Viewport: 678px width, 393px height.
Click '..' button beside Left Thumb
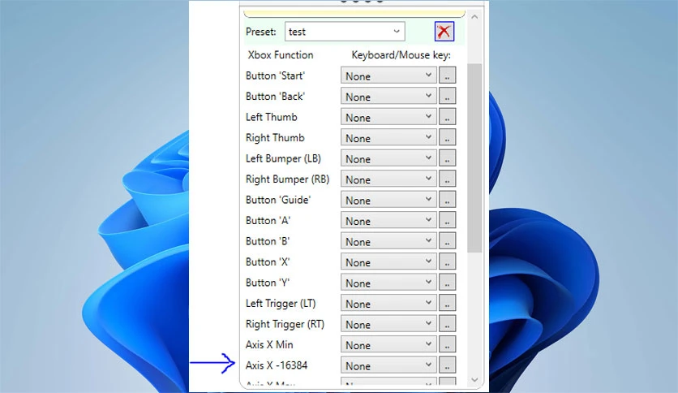(447, 117)
